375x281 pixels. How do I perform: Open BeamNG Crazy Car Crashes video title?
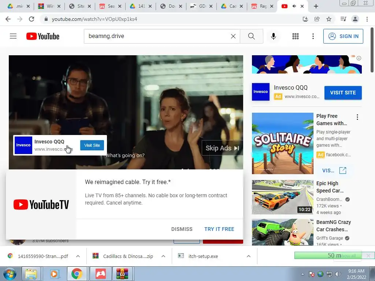[334, 226]
